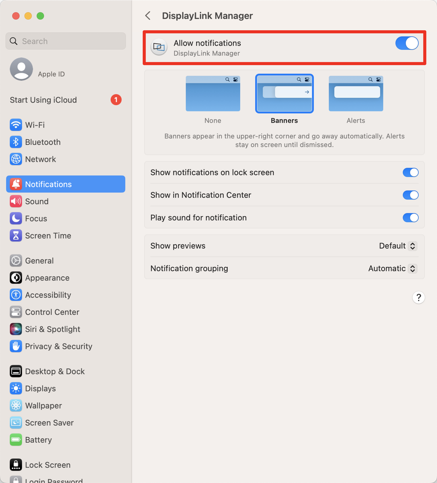Open the help question mark button

(x=418, y=297)
